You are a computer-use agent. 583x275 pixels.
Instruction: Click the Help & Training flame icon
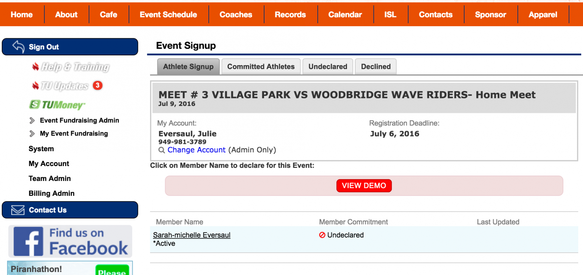pos(35,67)
